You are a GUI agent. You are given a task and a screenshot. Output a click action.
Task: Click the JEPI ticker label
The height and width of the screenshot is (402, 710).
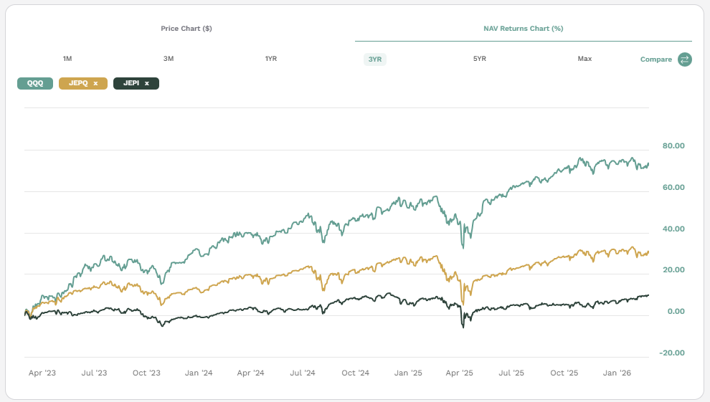(x=131, y=83)
